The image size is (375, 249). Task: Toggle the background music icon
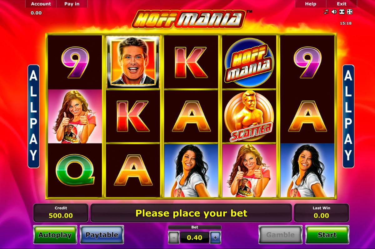pos(327,12)
